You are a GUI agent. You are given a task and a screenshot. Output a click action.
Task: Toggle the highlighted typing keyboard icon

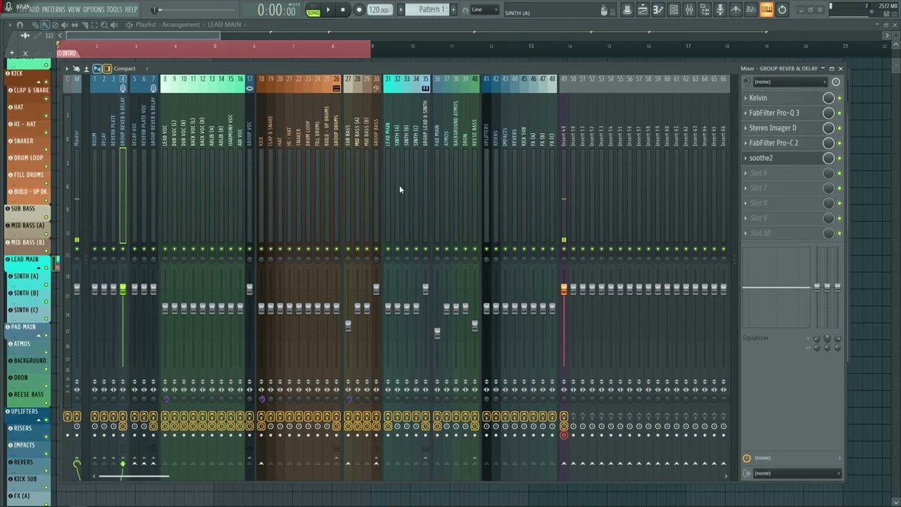pos(766,9)
